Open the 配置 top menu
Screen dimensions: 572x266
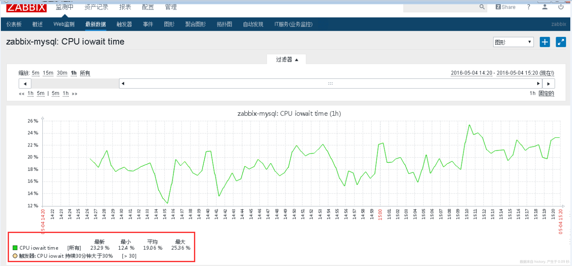click(x=148, y=7)
